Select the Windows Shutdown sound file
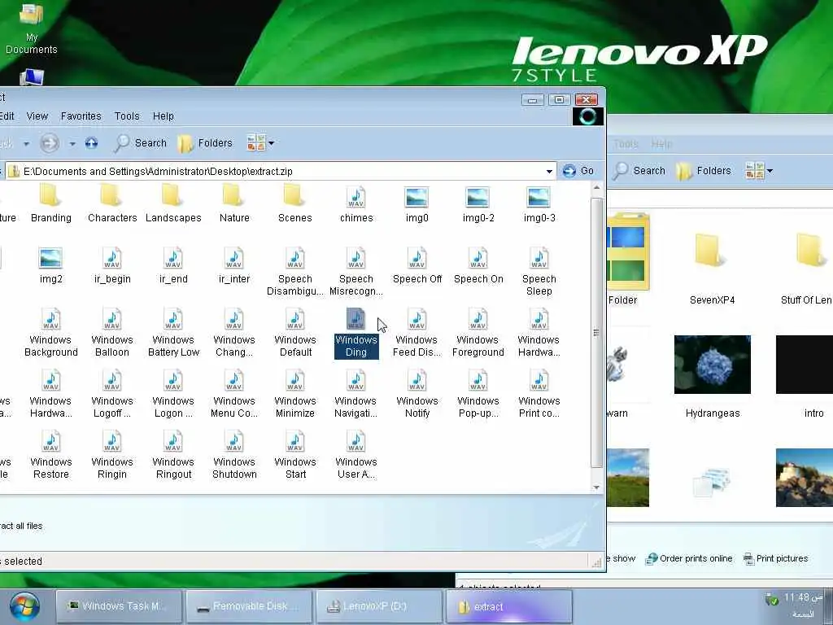The width and height of the screenshot is (833, 625). [x=234, y=454]
